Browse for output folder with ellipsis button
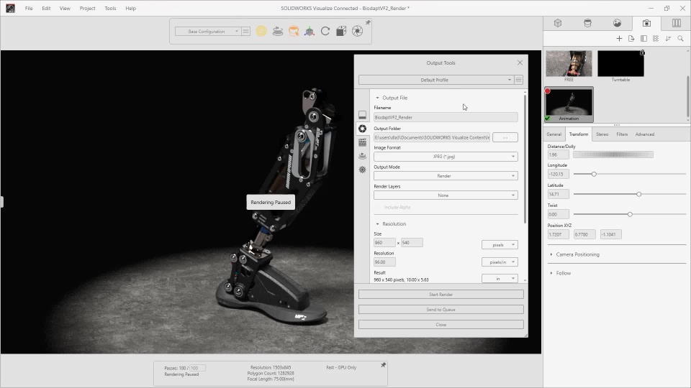Screen dimensions: 691x388 tap(505, 138)
